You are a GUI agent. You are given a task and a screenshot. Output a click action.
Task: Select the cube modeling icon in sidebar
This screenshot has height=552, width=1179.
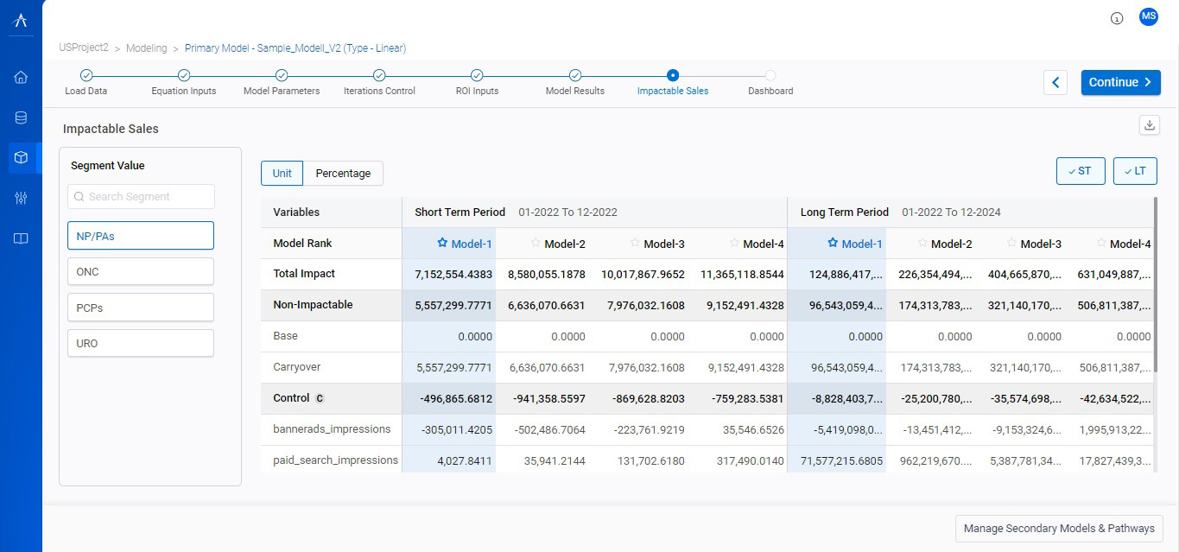(21, 158)
